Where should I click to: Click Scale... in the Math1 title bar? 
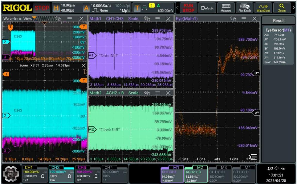pyautogui.click(x=134, y=18)
